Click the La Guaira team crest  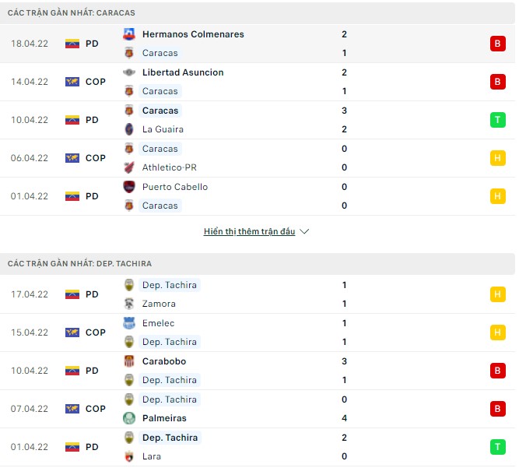point(129,129)
